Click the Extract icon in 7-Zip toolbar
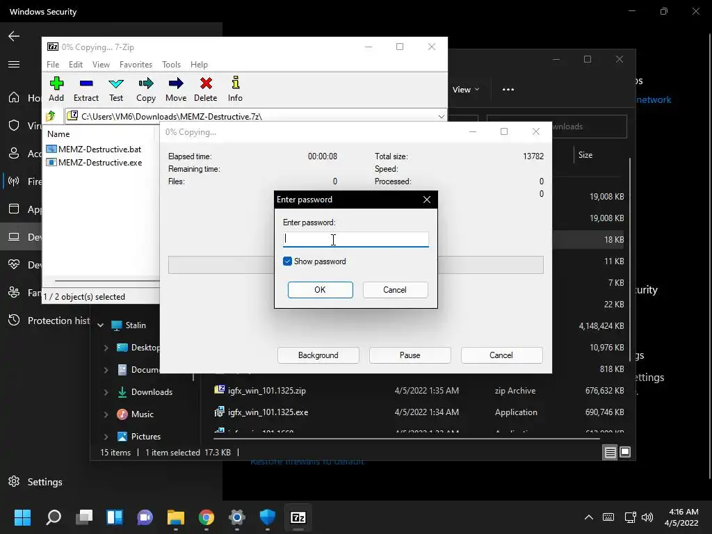The image size is (712, 534). [x=86, y=83]
